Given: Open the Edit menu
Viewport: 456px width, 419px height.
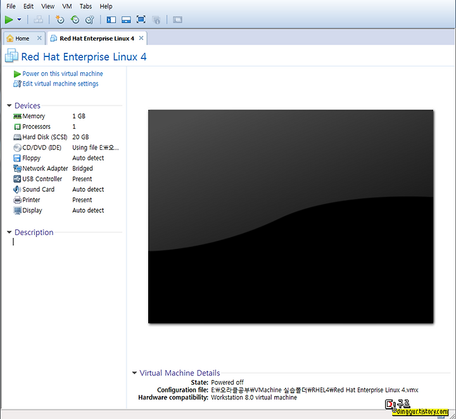Looking at the screenshot, I should click(28, 6).
